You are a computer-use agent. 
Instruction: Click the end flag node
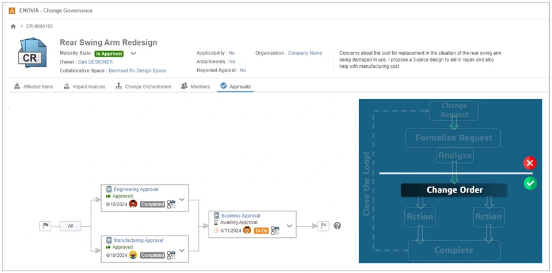pos(324,226)
